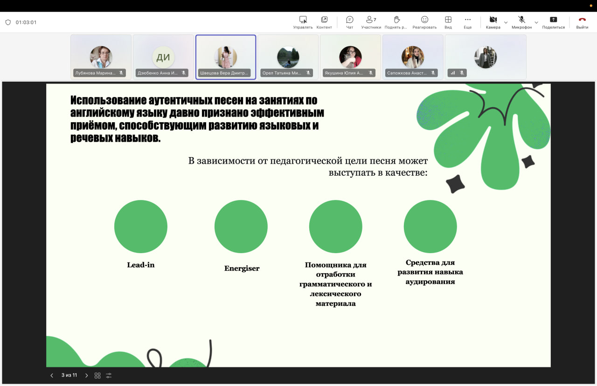Go to the previous slide
The width and height of the screenshot is (597, 386).
(x=52, y=375)
